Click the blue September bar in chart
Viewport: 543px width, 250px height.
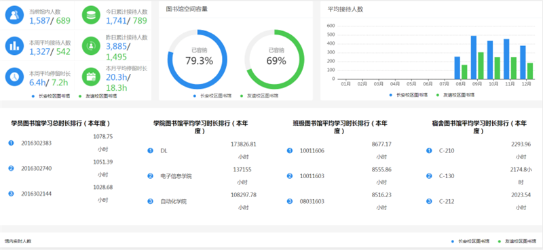point(474,58)
